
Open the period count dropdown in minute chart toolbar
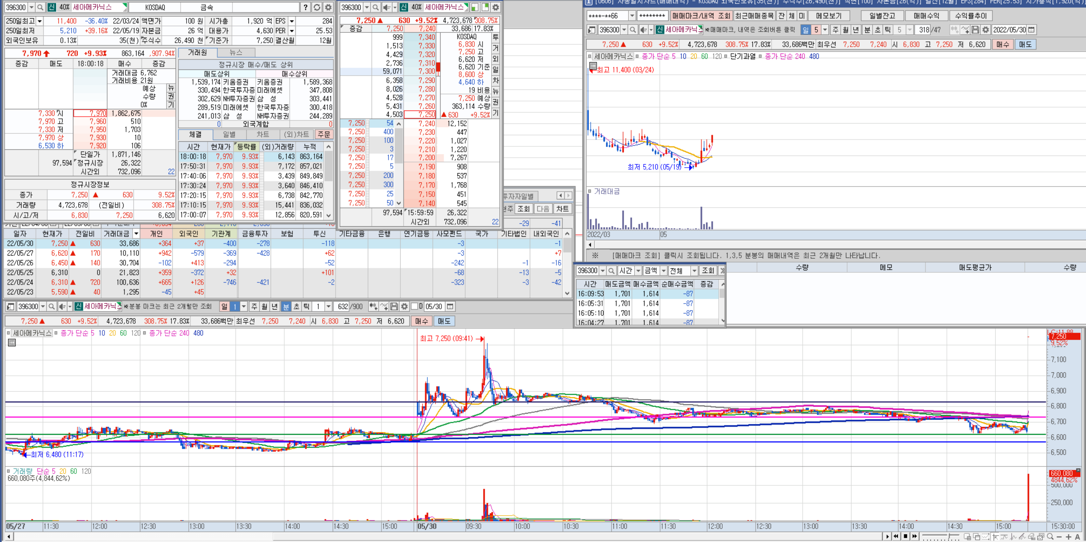coord(329,307)
